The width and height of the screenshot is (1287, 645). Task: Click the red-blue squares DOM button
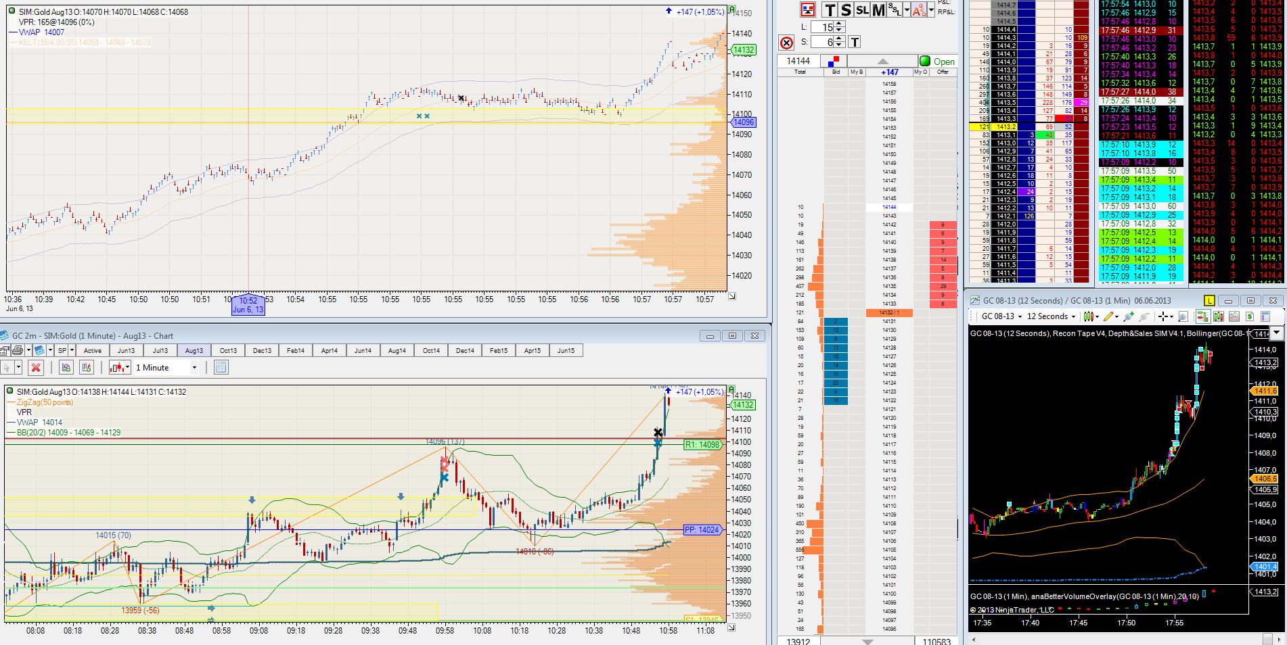point(834,61)
